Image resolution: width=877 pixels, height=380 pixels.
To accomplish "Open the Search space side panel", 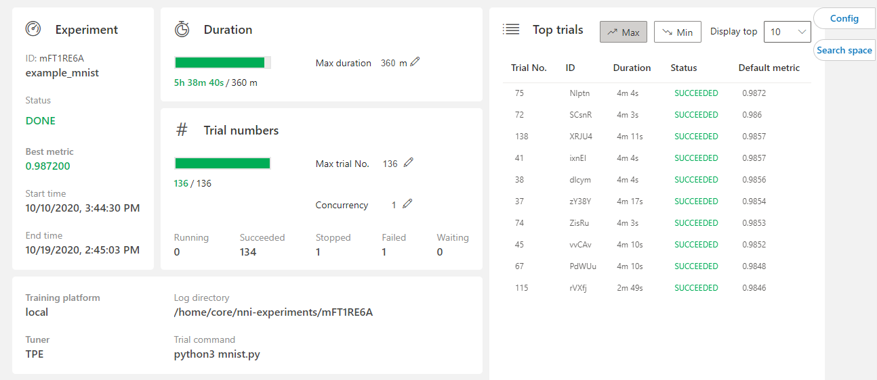I will 844,50.
